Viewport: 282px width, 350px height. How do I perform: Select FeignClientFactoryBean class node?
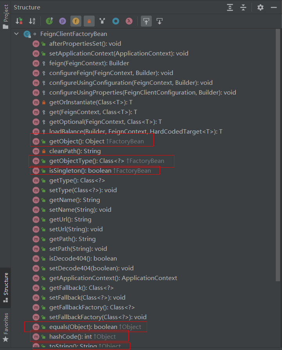point(74,34)
